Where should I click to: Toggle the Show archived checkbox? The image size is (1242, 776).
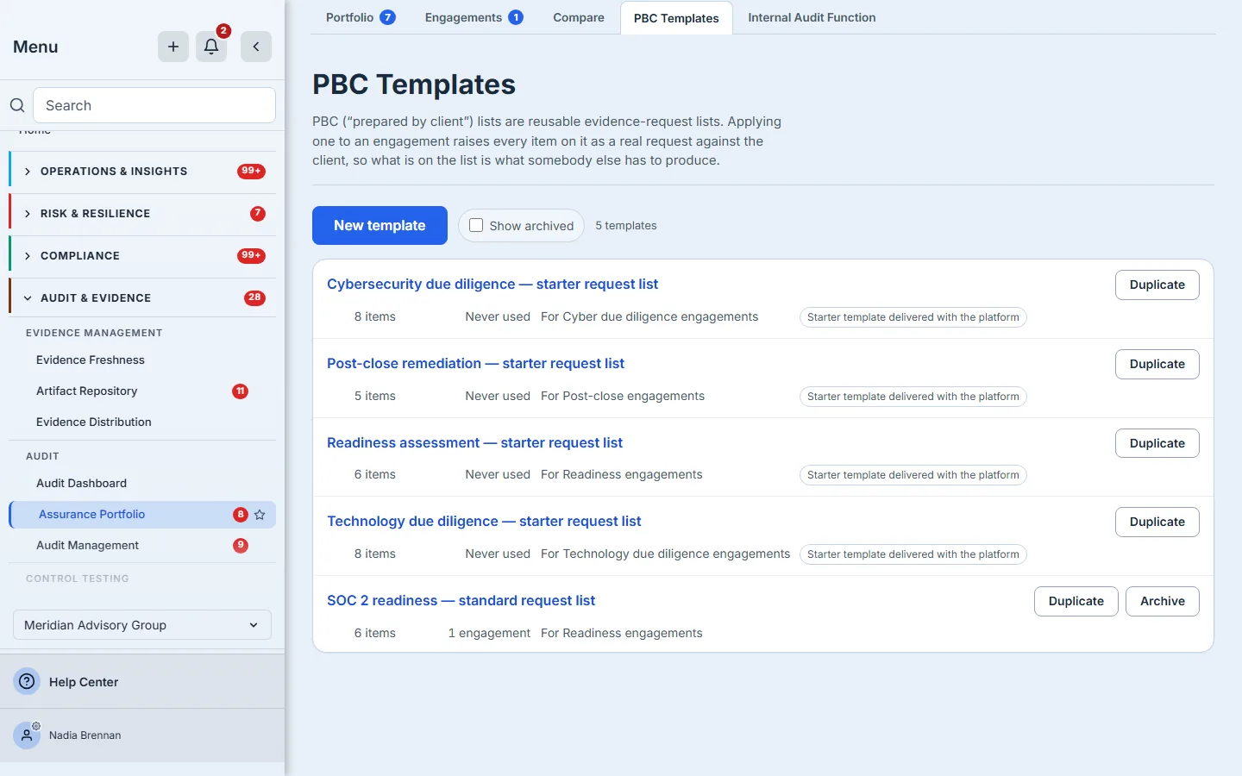(x=476, y=225)
